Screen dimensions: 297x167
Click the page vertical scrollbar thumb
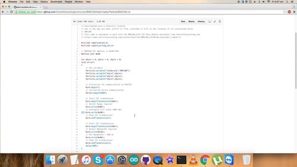(x=296, y=60)
